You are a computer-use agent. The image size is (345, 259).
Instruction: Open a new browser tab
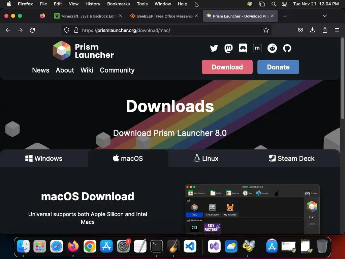(x=285, y=16)
